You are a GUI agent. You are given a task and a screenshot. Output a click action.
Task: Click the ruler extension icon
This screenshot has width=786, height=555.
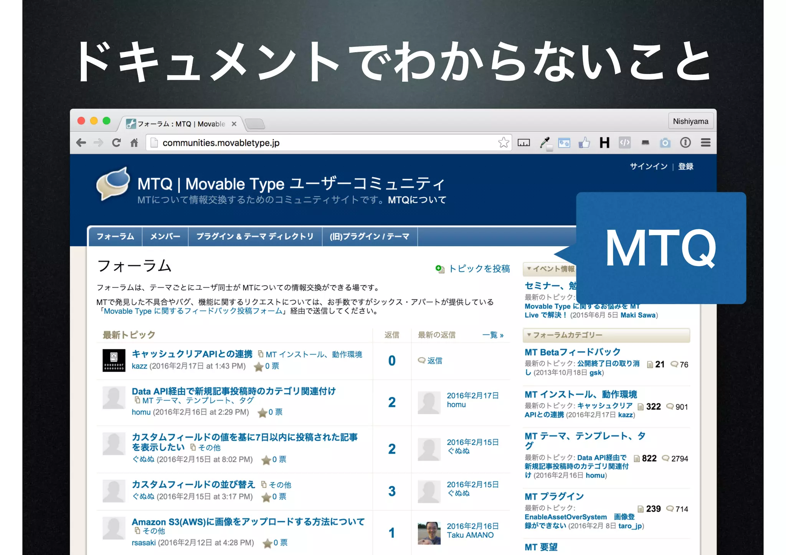[524, 143]
